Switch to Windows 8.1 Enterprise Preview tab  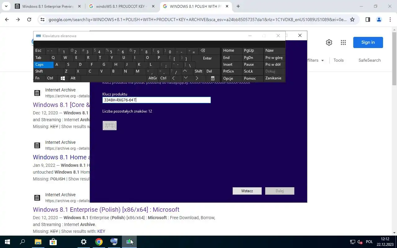coord(48,6)
